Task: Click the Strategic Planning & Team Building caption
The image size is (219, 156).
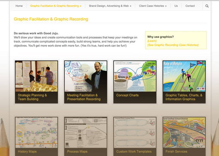Action: [32, 97]
